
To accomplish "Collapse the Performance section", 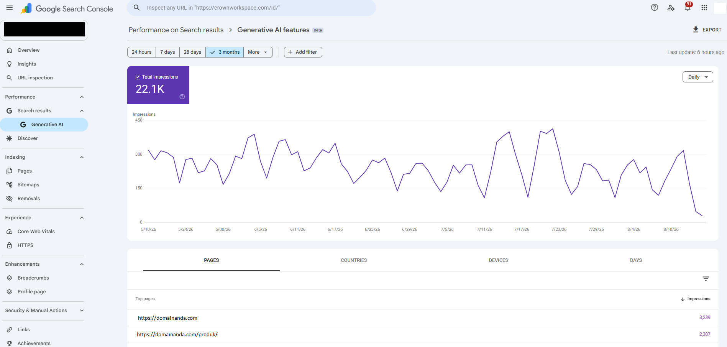I will click(82, 97).
